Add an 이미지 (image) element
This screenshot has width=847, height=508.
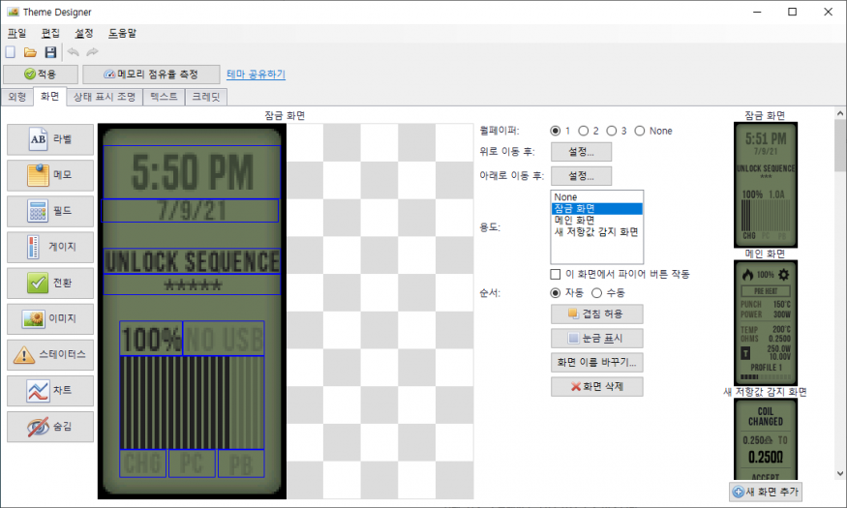tap(50, 318)
